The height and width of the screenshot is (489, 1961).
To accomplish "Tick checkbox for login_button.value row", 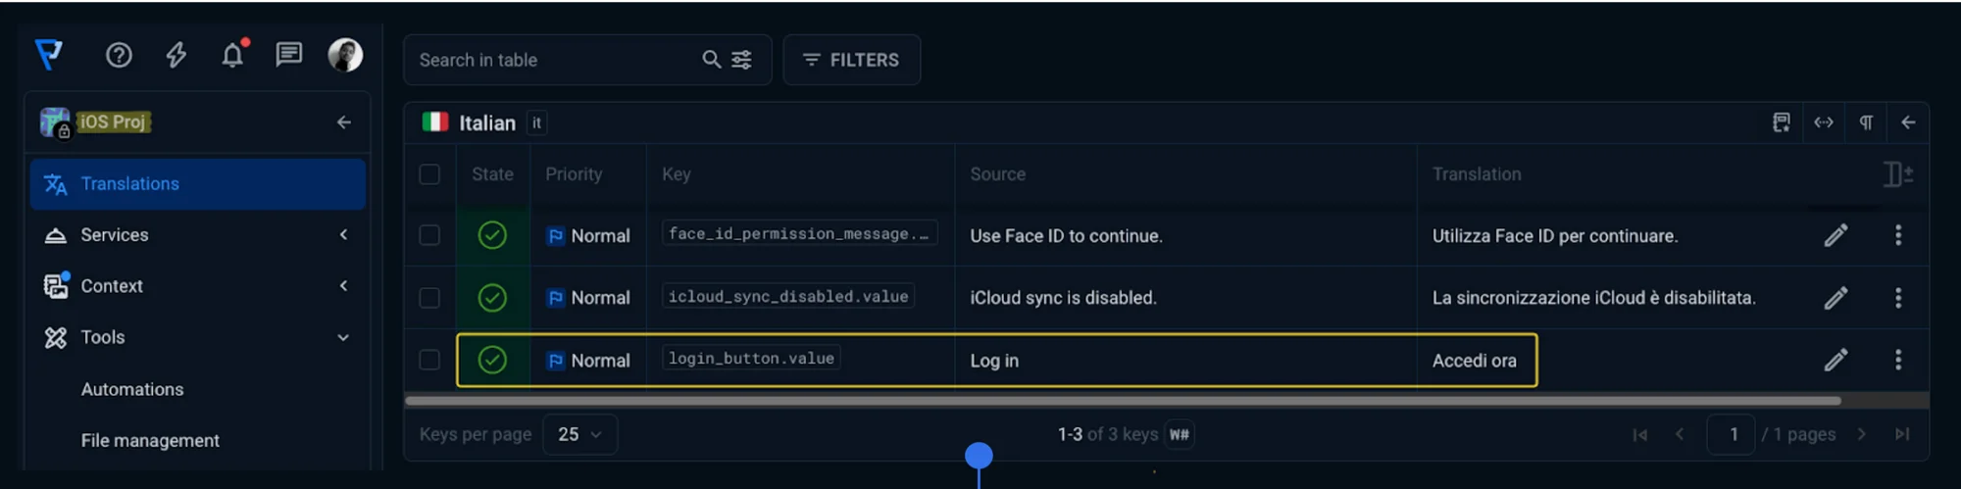I will [429, 360].
